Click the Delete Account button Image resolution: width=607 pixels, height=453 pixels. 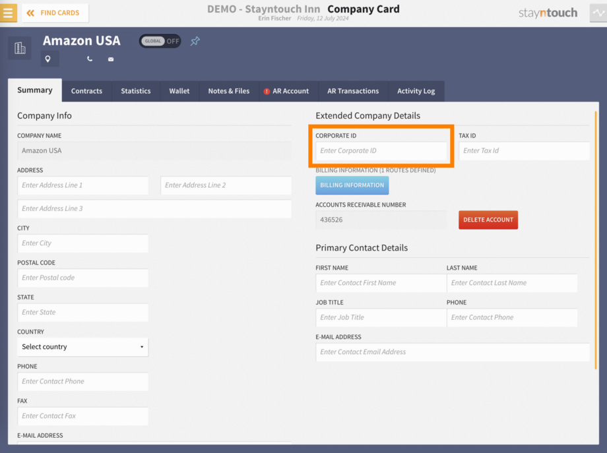(x=488, y=220)
